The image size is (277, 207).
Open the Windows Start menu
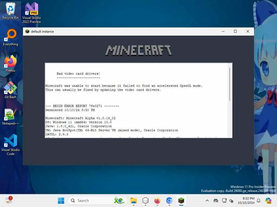pos(61,201)
